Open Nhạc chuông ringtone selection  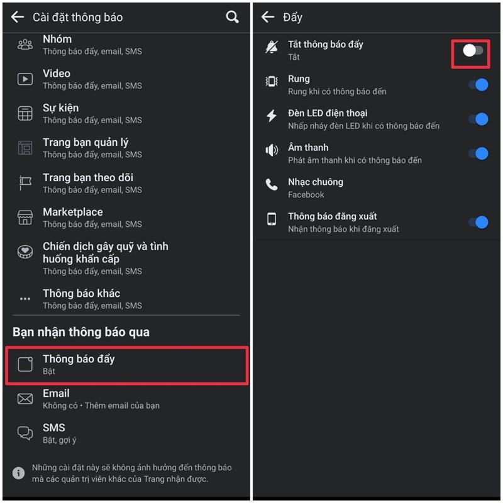(x=377, y=188)
